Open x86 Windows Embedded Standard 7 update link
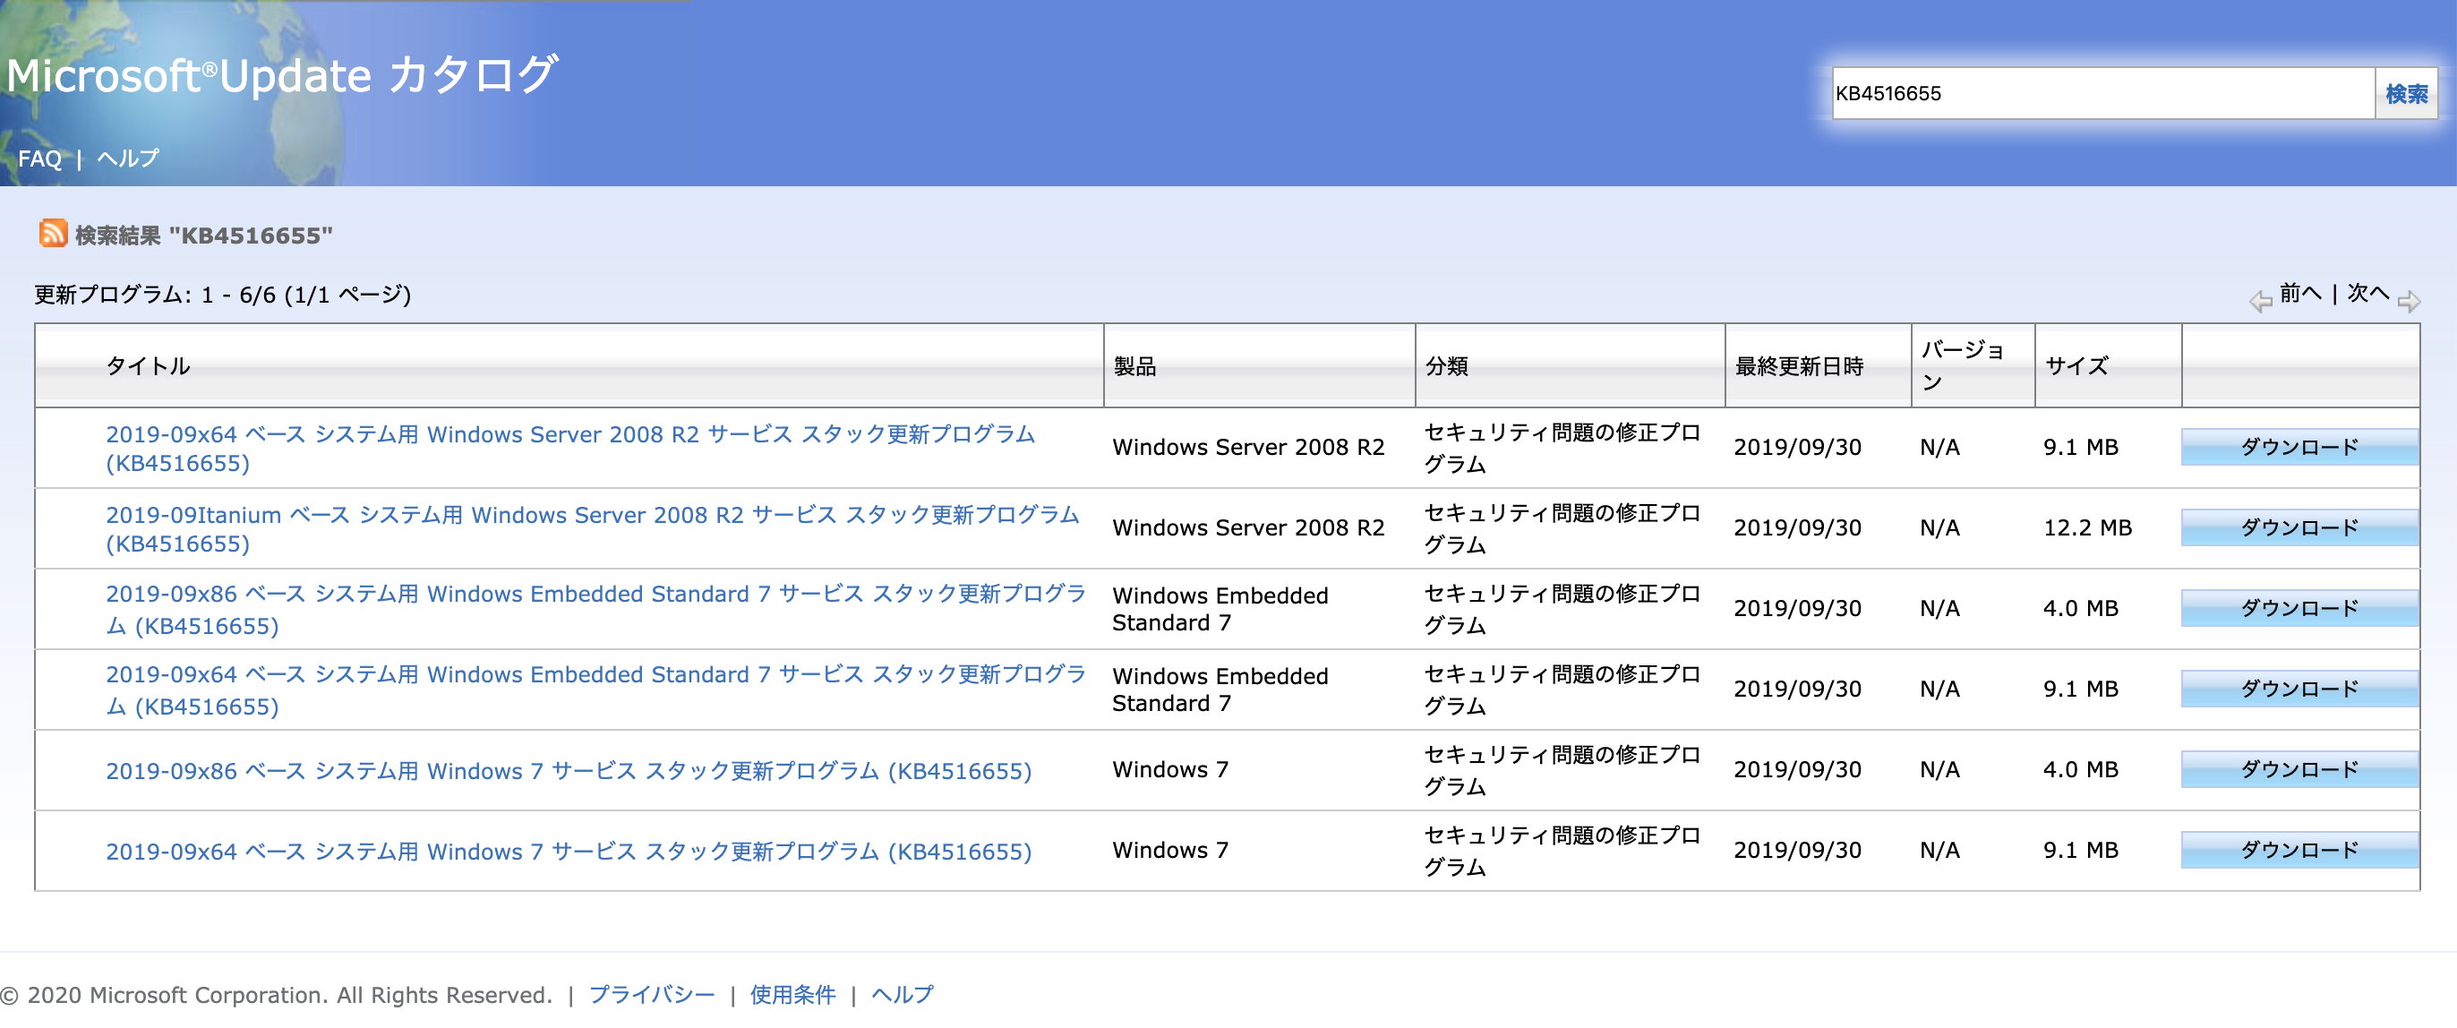This screenshot has width=2457, height=1028. (596, 609)
